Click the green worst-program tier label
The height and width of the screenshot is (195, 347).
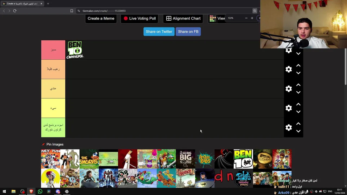pos(53,128)
